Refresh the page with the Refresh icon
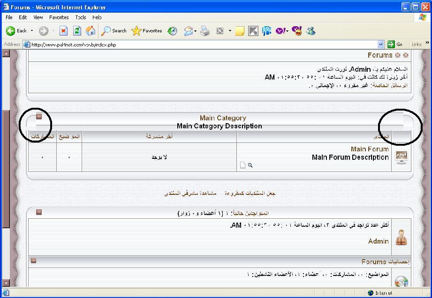Image resolution: width=432 pixels, height=298 pixels. (77, 31)
